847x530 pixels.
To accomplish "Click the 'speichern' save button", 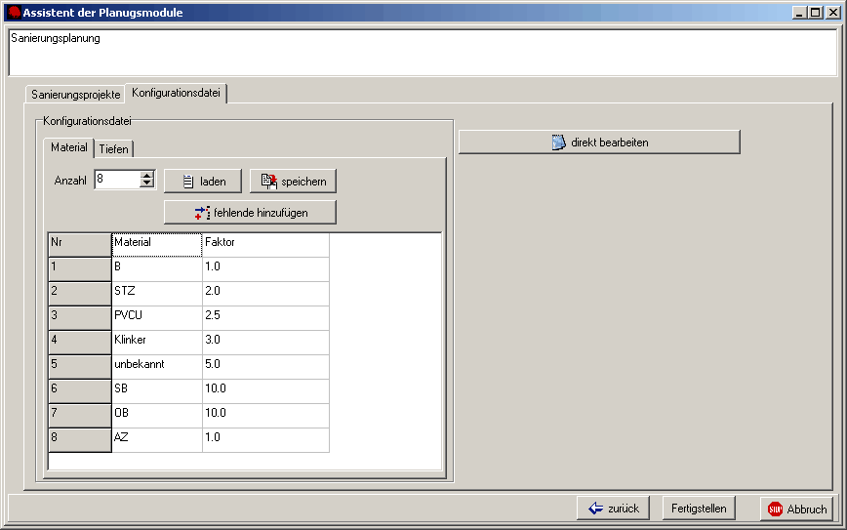I will 294,182.
